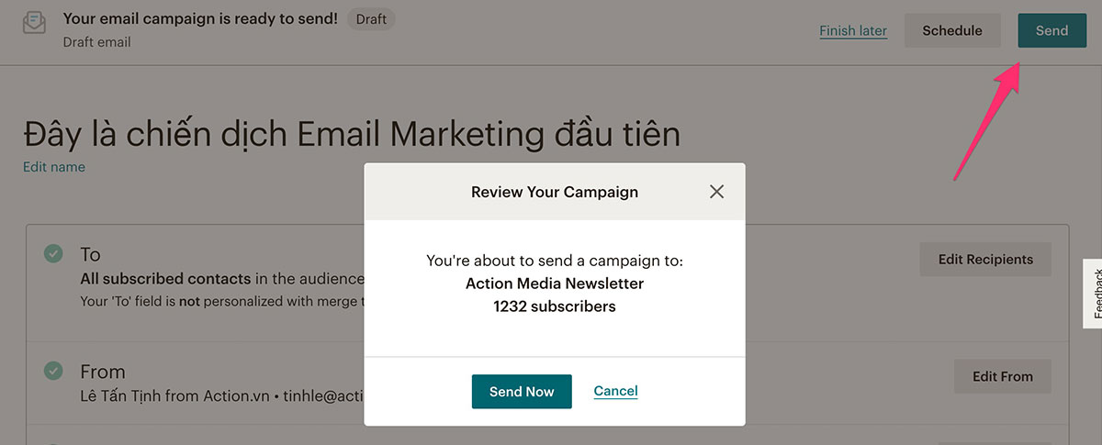Screen dimensions: 1102x445
Task: Click the 1232 subscribers text
Action: (555, 306)
